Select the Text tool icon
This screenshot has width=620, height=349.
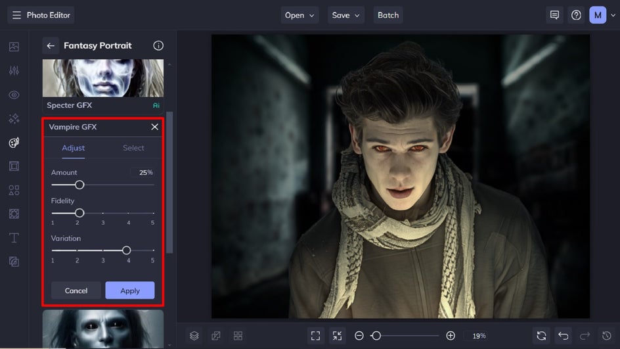tap(14, 238)
